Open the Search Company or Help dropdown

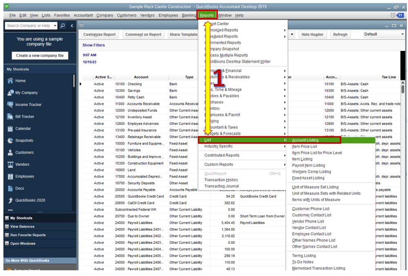[55, 26]
